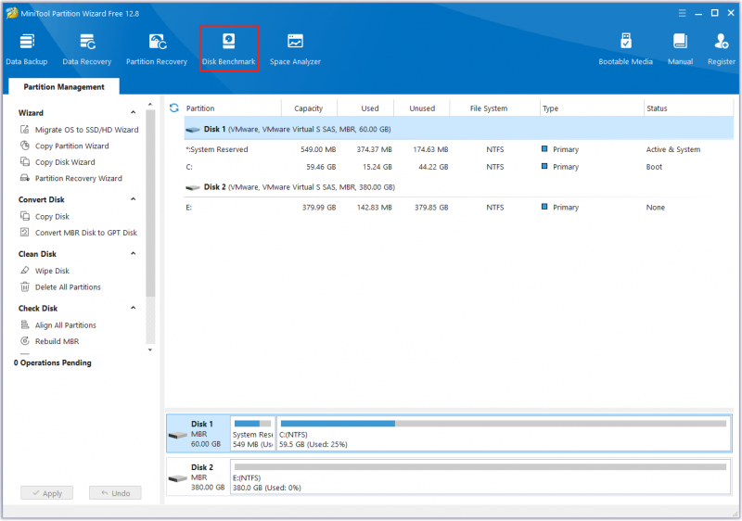Click the Rebuild MBR icon
This screenshot has width=742, height=521.
click(25, 341)
